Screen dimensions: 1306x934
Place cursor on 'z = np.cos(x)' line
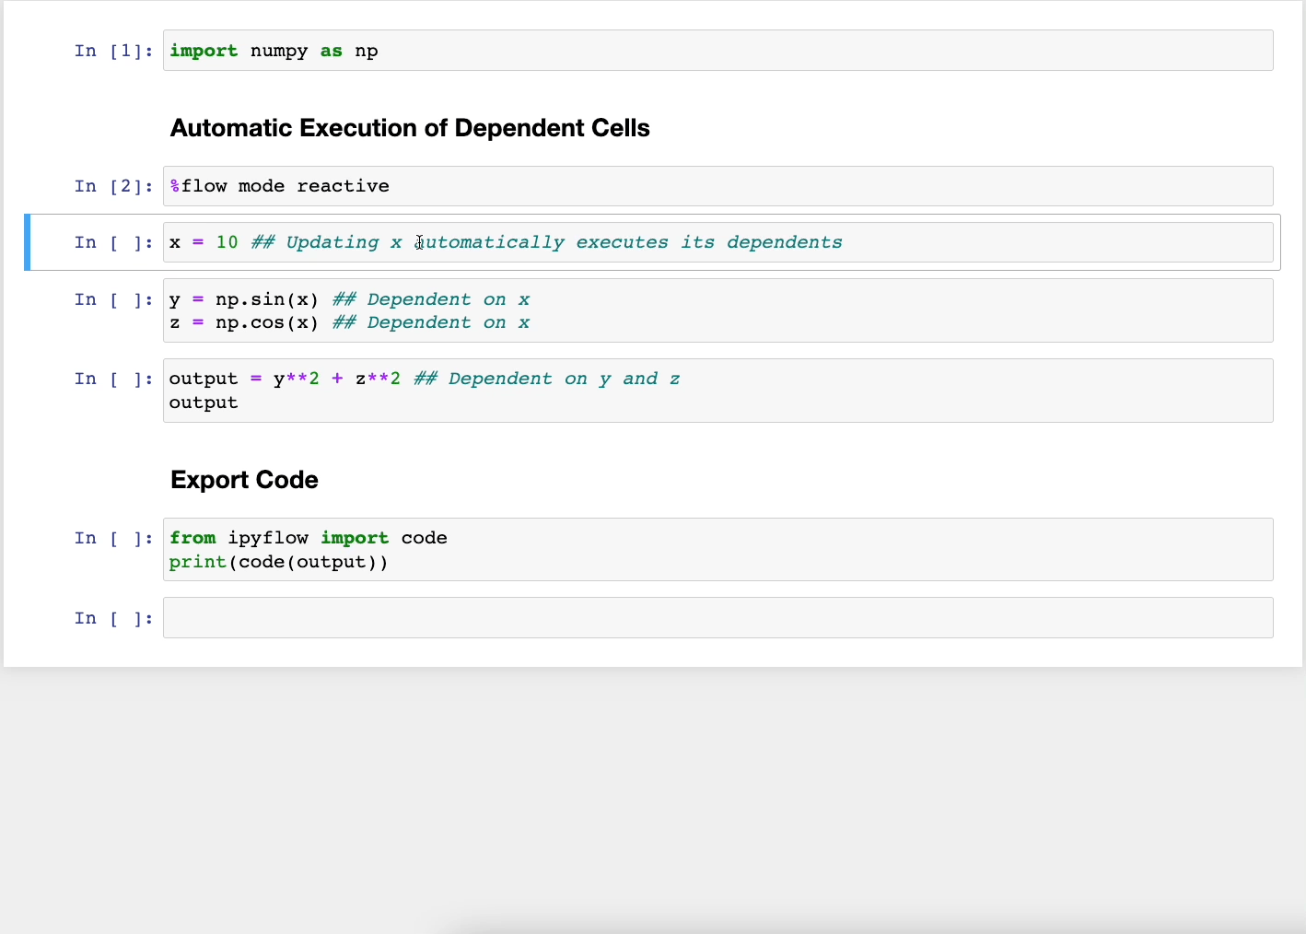[244, 322]
